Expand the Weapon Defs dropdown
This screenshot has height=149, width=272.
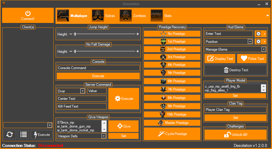(x=103, y=136)
